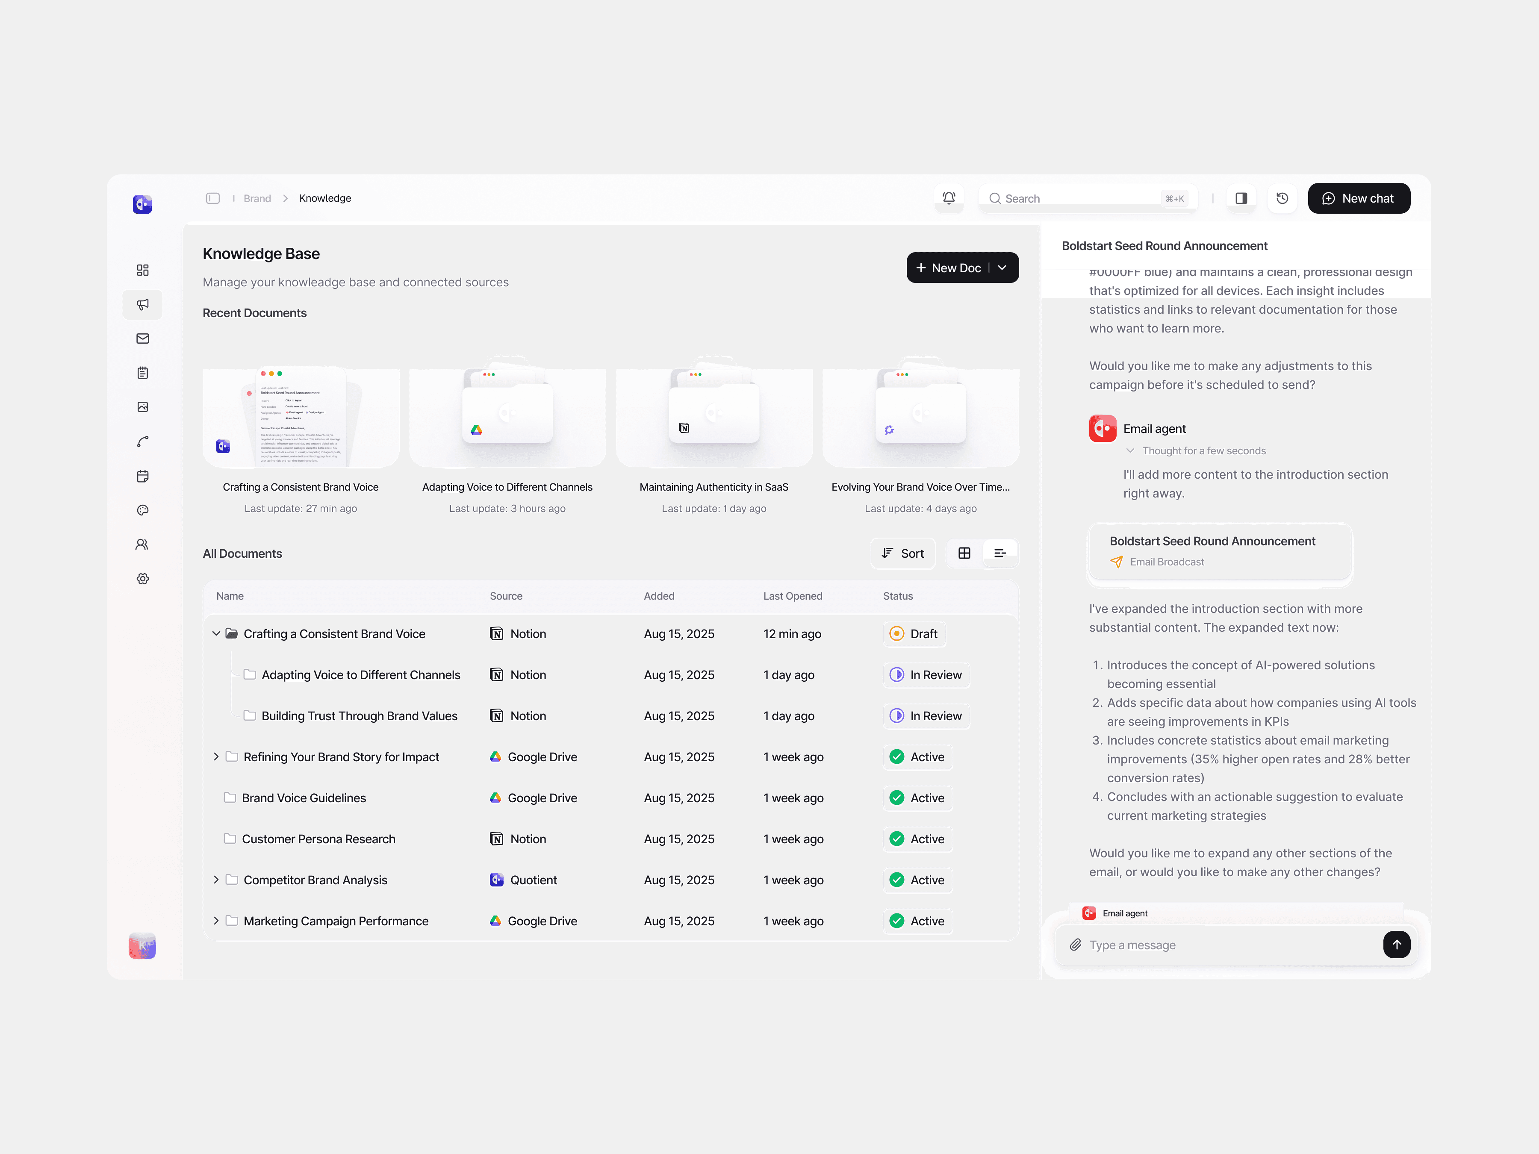This screenshot has width=1539, height=1154.
Task: Open the mail envelope sidebar icon
Action: tap(143, 339)
